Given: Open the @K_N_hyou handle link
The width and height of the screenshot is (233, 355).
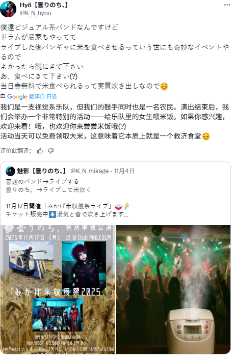Looking at the screenshot, I should click(36, 13).
